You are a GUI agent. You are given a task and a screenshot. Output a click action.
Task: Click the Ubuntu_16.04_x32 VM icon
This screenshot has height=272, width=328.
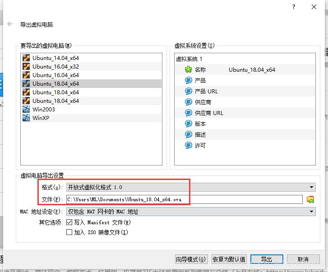26,66
